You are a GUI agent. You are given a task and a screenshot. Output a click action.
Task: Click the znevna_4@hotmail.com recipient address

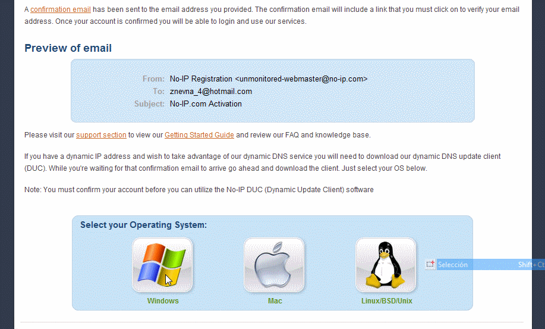210,92
